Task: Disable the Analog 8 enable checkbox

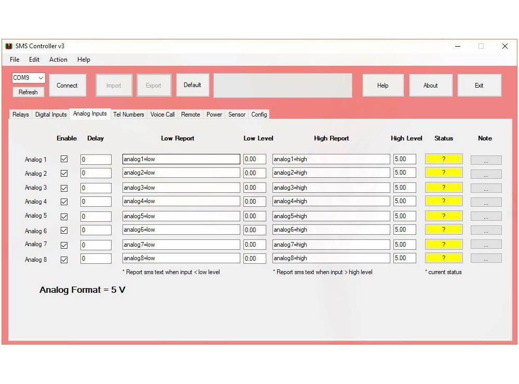Action: click(x=64, y=260)
